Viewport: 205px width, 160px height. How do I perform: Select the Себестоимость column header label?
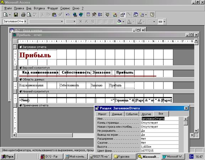pyautogui.click(x=75, y=73)
